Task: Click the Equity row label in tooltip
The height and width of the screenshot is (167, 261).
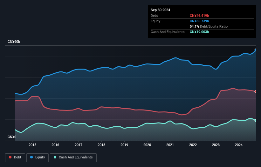Action: [155, 21]
